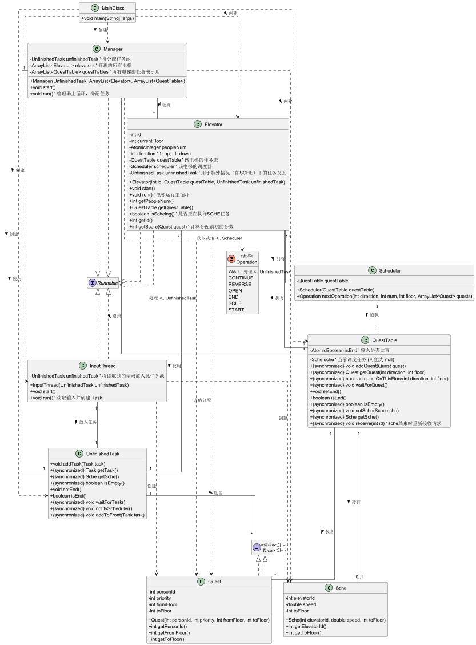476x645 pixels.
Task: Select the -AtomicBoolean isEnd field
Action: (x=350, y=350)
